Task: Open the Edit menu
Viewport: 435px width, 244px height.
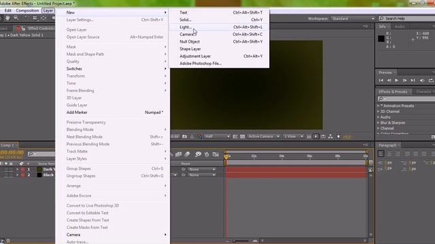Action: click(x=7, y=11)
